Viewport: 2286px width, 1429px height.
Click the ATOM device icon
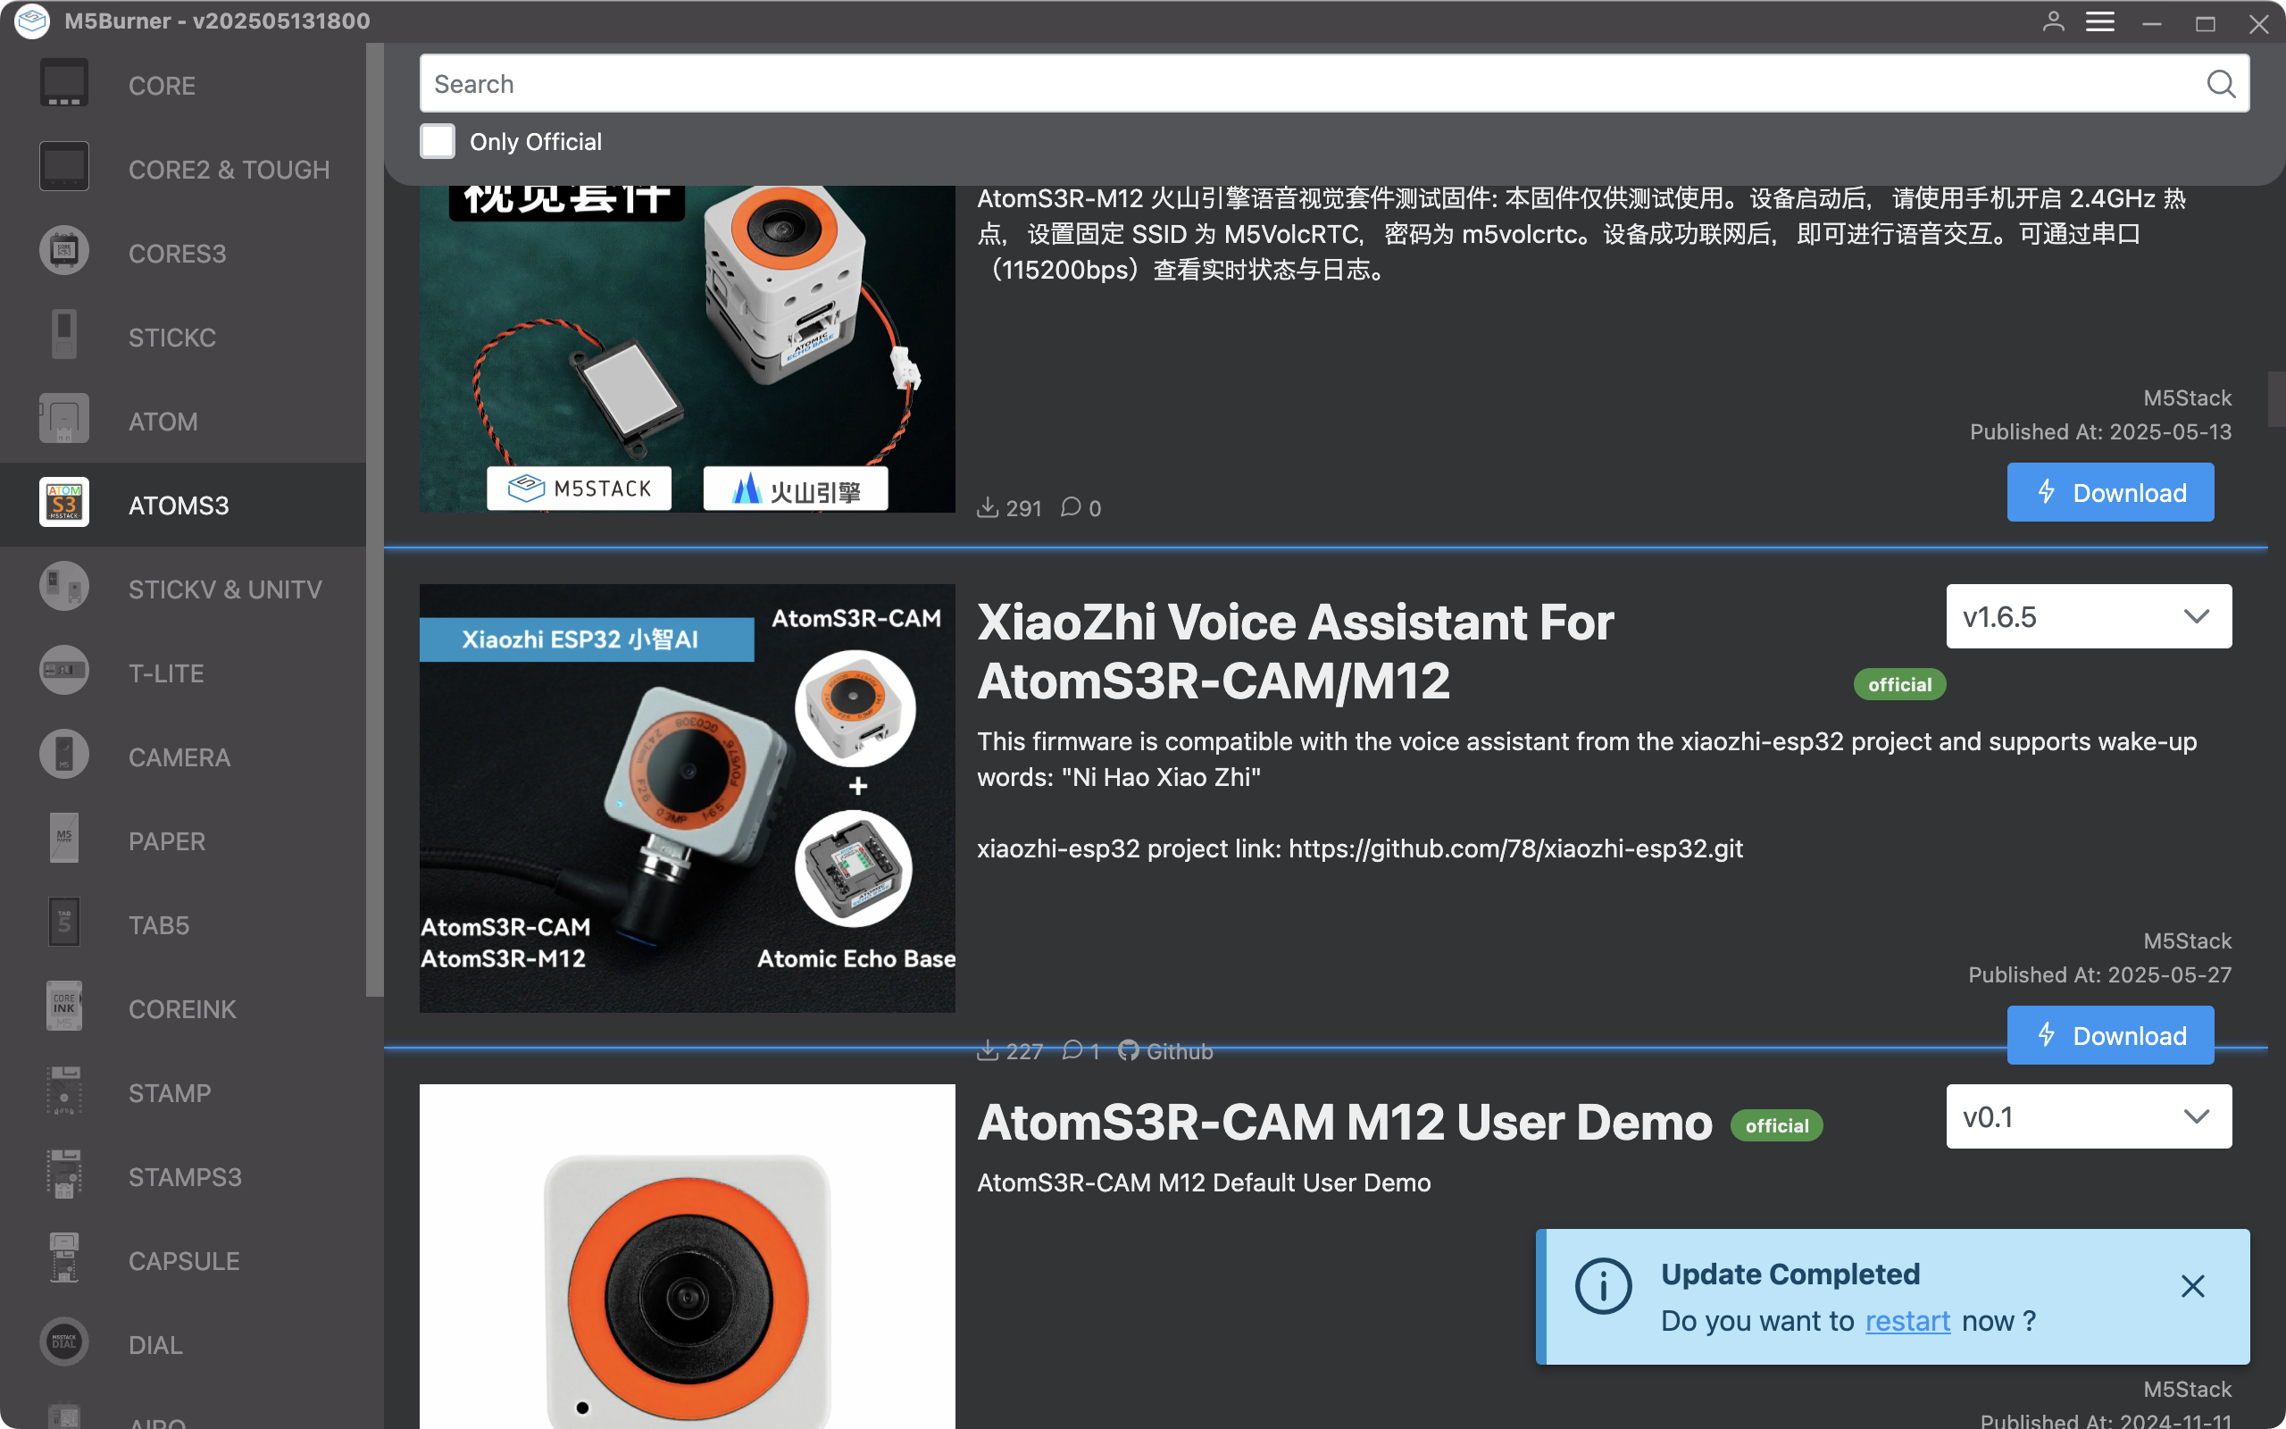(64, 420)
